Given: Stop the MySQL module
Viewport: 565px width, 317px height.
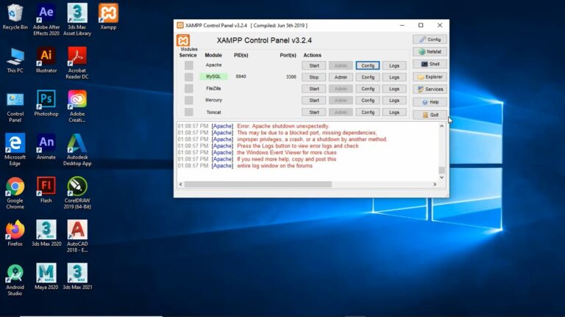Looking at the screenshot, I should pos(314,77).
